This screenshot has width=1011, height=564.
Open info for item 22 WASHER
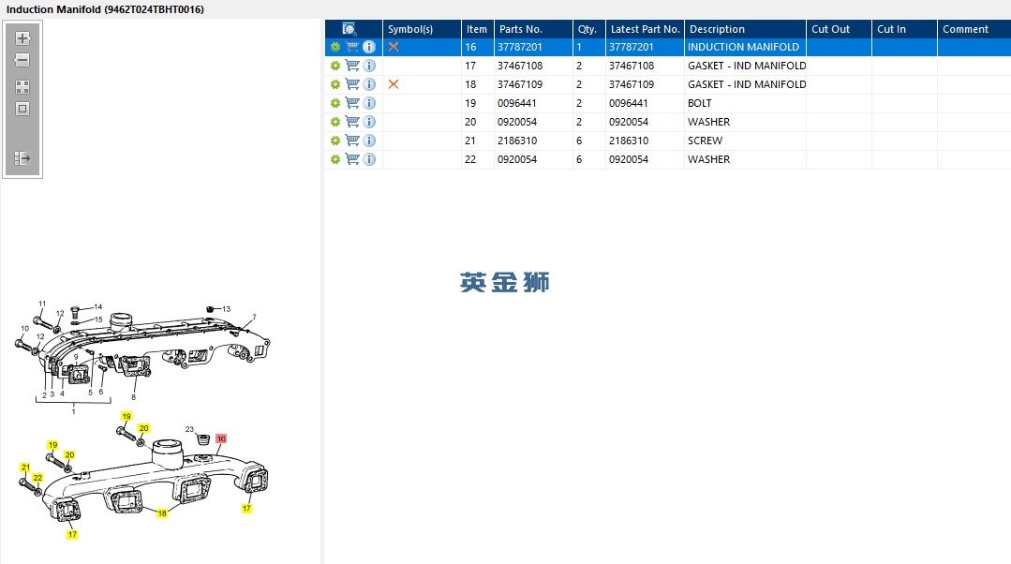click(369, 159)
